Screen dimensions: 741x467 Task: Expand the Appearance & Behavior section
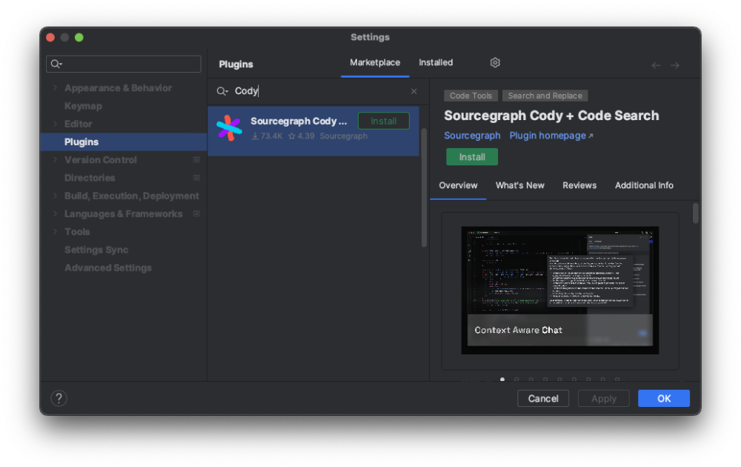tap(54, 87)
